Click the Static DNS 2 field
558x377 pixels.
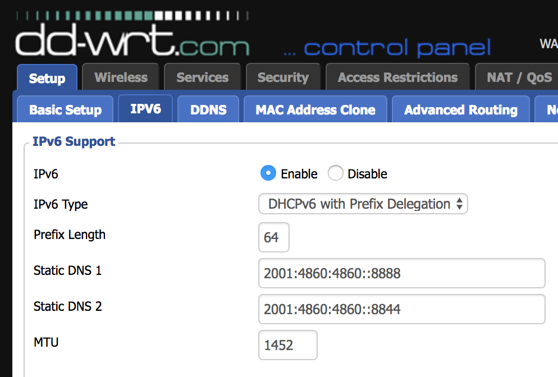pyautogui.click(x=402, y=309)
